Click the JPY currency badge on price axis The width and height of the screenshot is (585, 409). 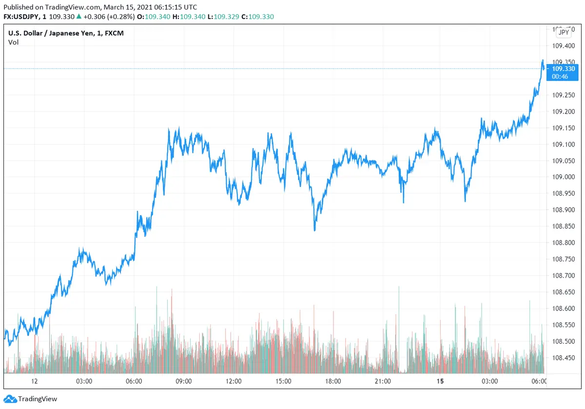[564, 32]
